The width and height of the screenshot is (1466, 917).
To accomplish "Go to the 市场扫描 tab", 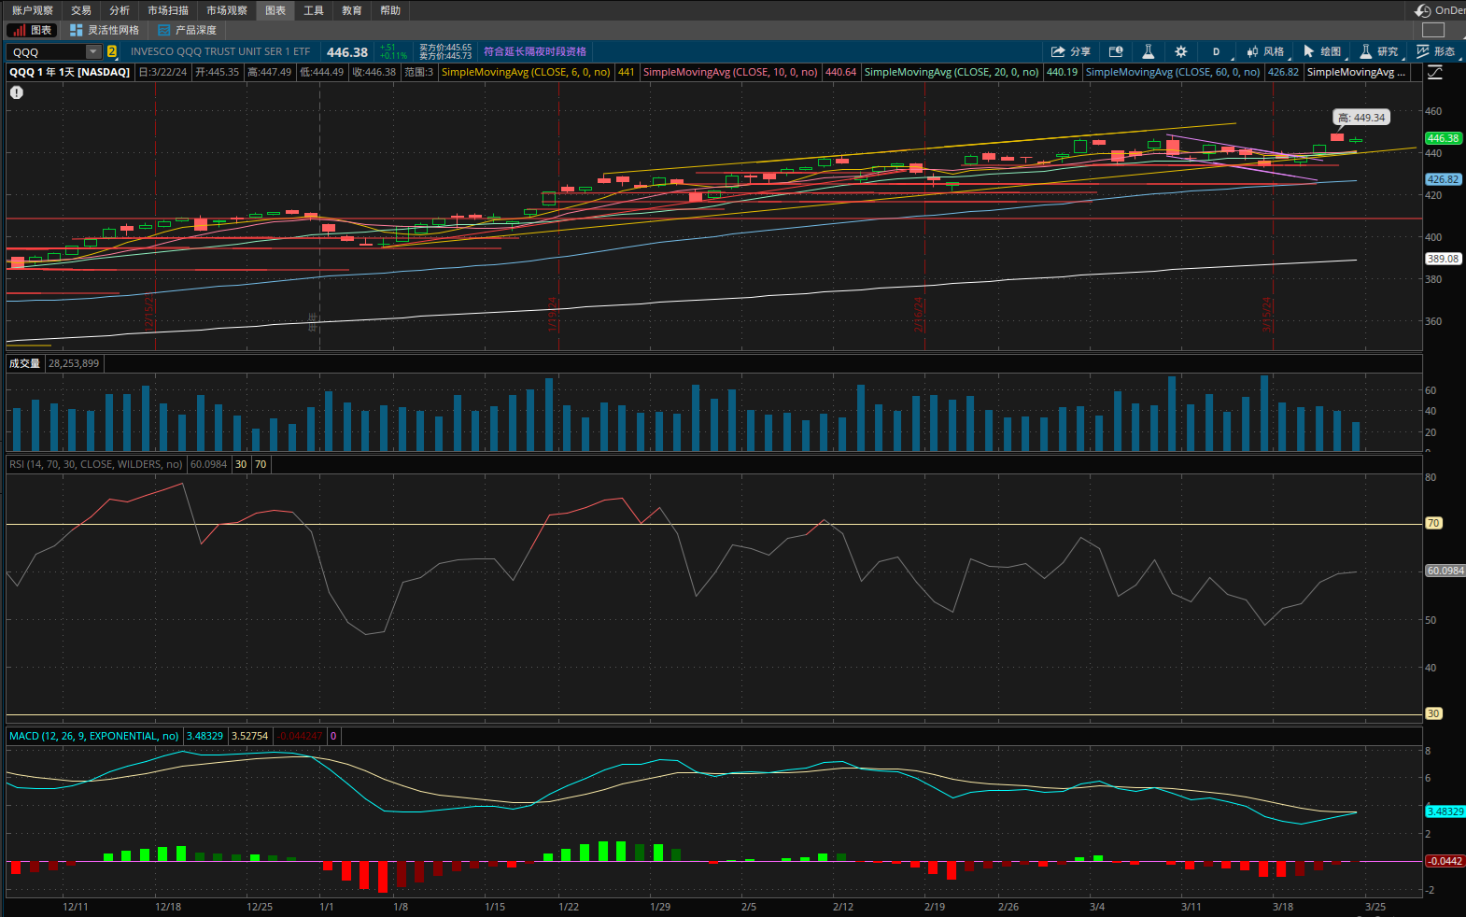I will [168, 10].
